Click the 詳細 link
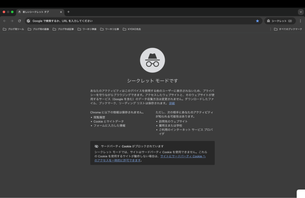Image resolution: width=305 pixels, height=198 pixels. pos(172,103)
